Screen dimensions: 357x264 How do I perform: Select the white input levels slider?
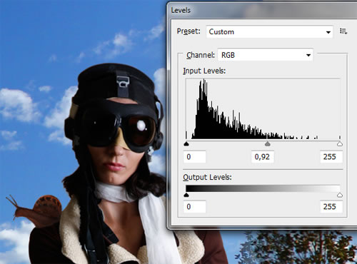[x=340, y=144]
